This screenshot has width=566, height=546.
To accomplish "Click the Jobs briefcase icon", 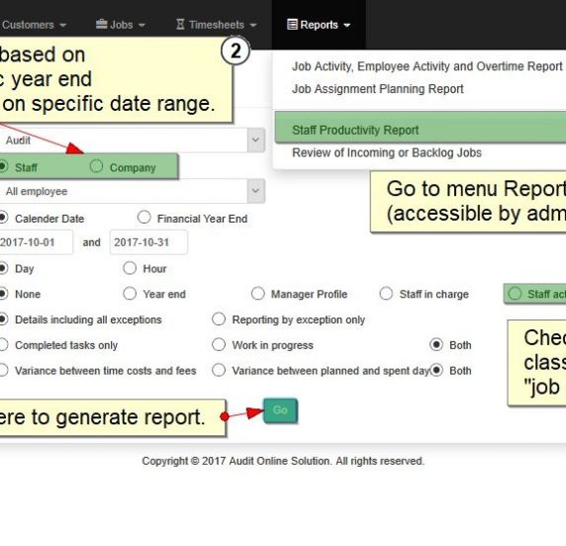I will click(102, 24).
